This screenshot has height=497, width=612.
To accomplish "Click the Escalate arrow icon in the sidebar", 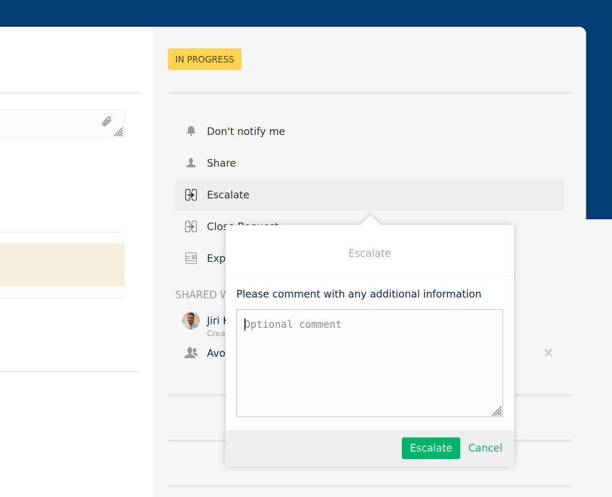I will point(191,194).
